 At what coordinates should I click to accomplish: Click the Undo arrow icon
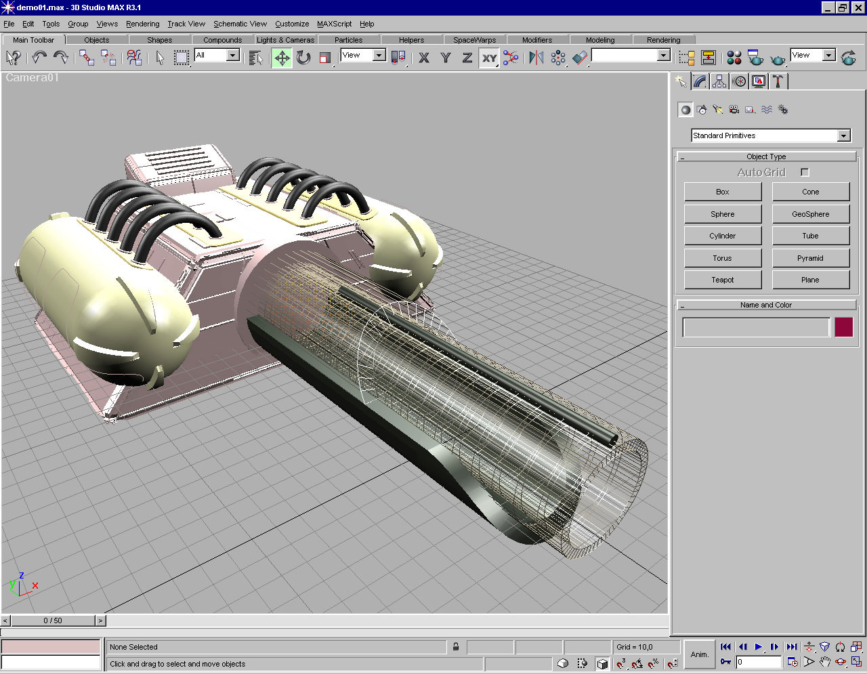point(39,58)
